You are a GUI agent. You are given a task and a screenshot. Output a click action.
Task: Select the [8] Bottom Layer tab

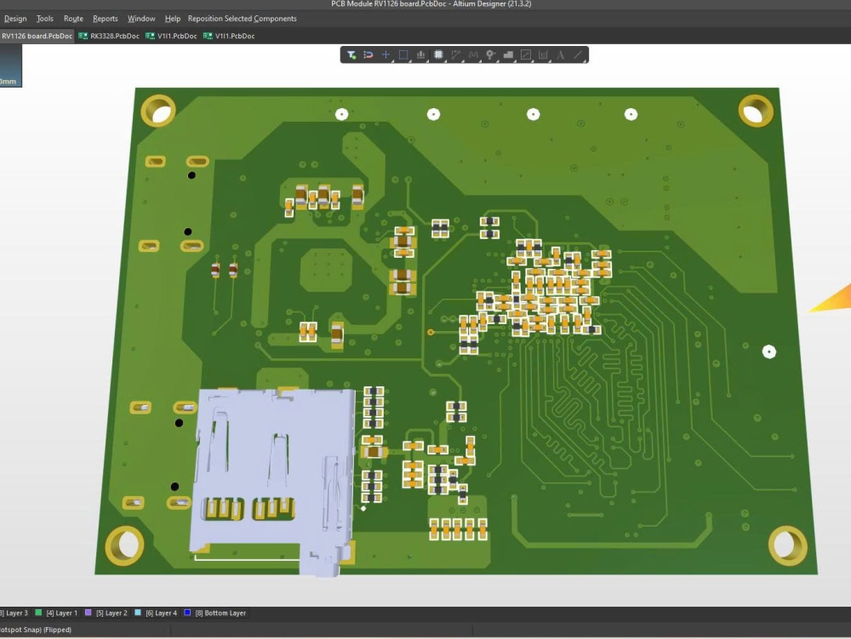215,613
